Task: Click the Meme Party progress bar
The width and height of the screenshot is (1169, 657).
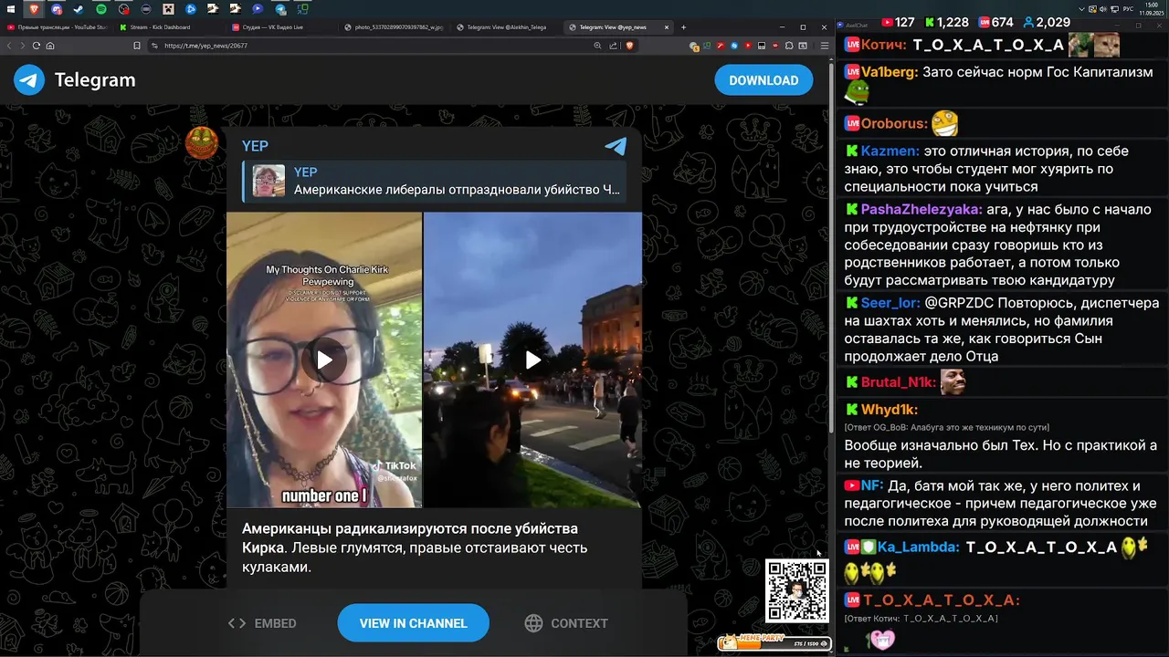Action: tap(774, 643)
